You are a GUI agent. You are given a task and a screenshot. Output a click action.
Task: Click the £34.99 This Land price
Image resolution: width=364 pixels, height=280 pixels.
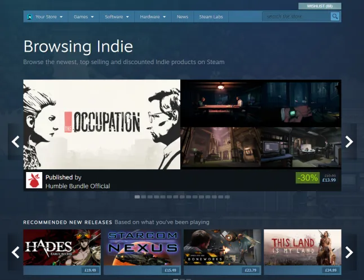pyautogui.click(x=331, y=270)
